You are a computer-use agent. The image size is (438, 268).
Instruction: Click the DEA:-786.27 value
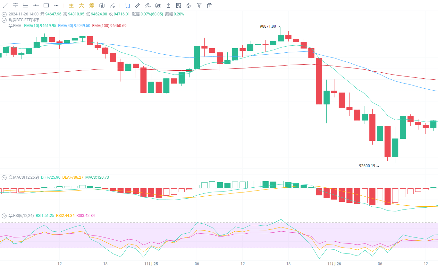pos(73,177)
